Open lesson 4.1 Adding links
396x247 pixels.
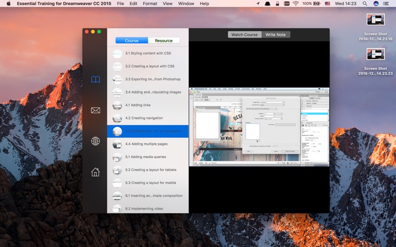pyautogui.click(x=148, y=105)
